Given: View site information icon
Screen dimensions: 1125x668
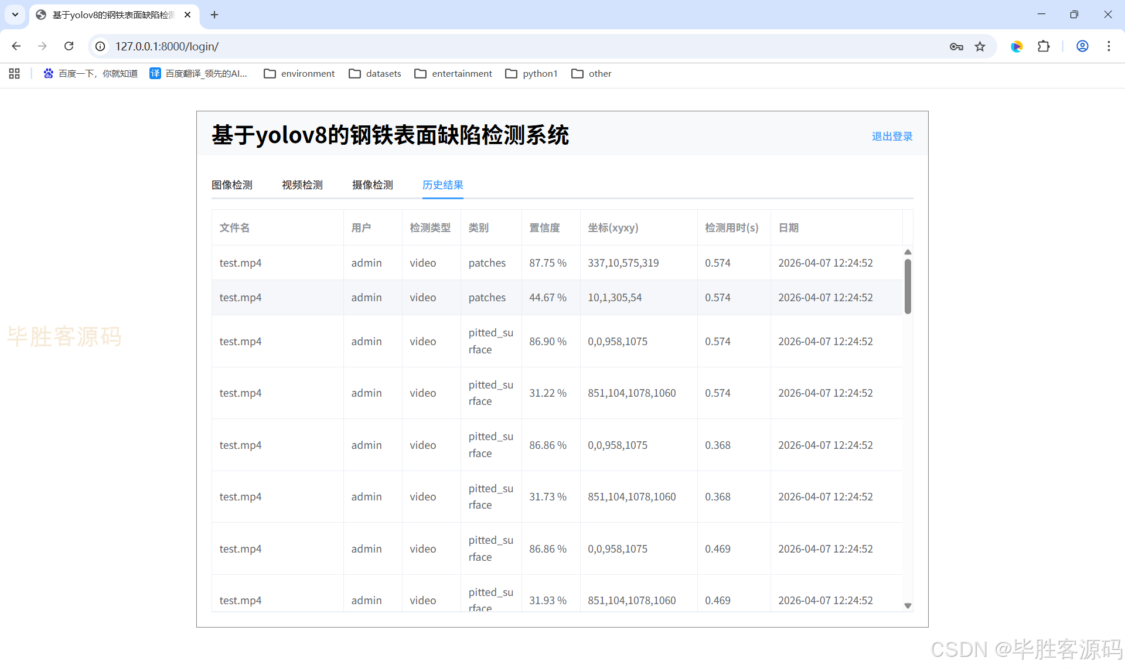Looking at the screenshot, I should (x=101, y=46).
